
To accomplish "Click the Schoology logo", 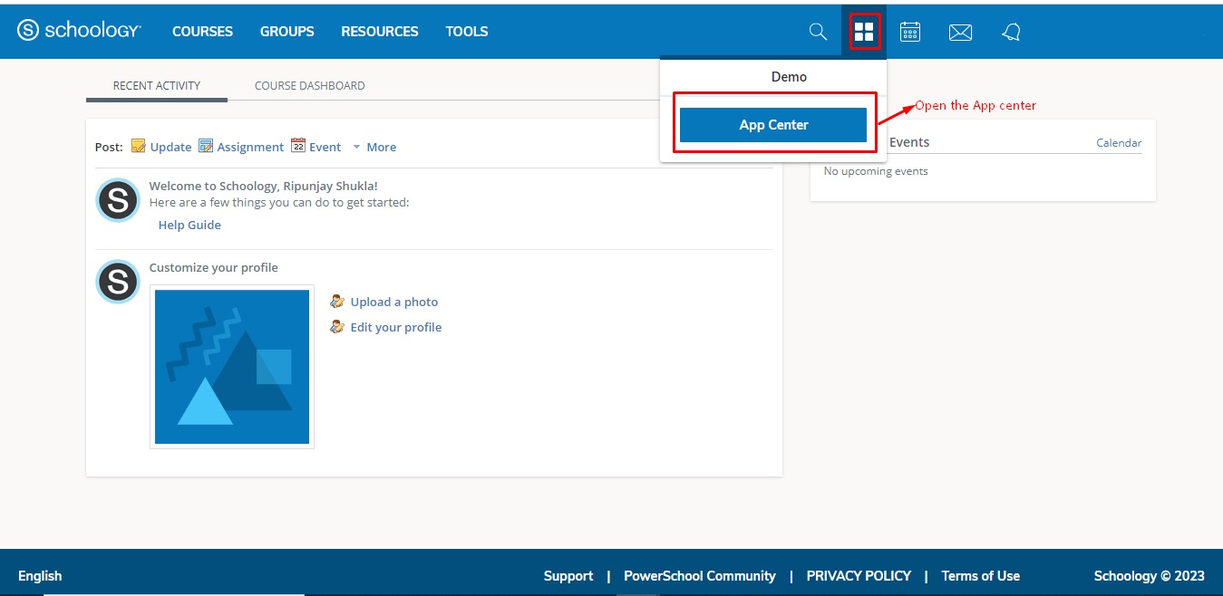I will coord(79,31).
